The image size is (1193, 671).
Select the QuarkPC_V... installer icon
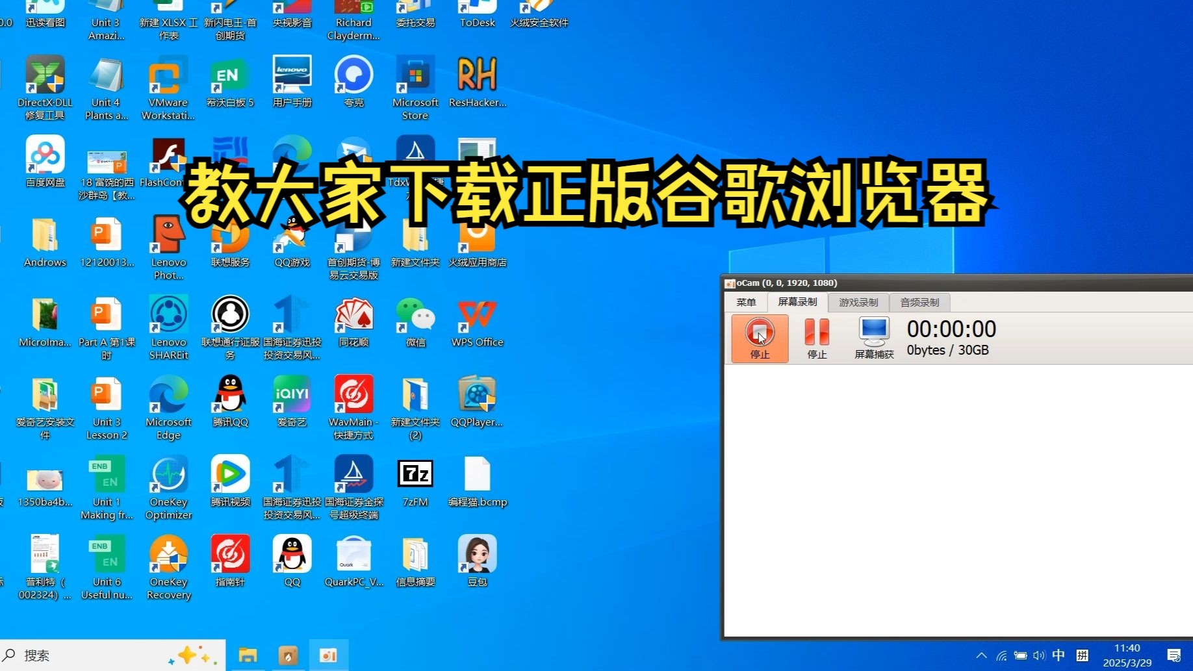(353, 562)
